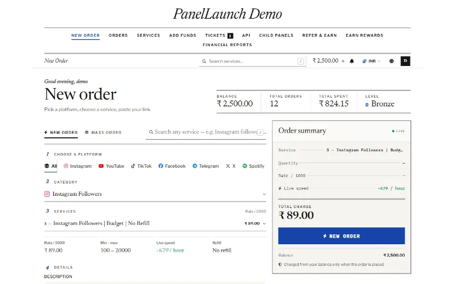Open the Services menu item
Image resolution: width=455 pixels, height=284 pixels.
click(149, 36)
